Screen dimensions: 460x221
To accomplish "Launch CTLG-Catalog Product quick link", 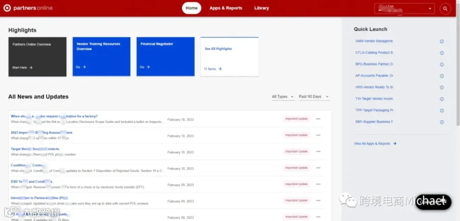I will tap(374, 53).
